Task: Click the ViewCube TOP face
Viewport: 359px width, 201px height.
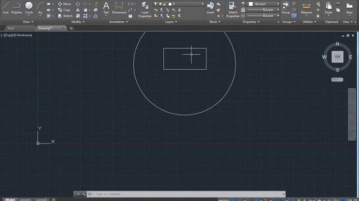Action: [338, 57]
